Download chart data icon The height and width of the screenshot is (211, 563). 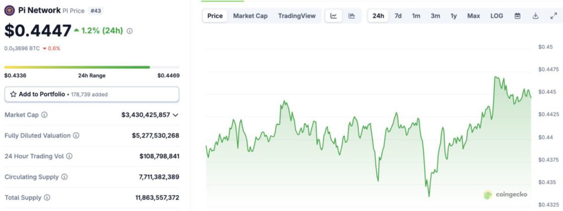point(536,16)
